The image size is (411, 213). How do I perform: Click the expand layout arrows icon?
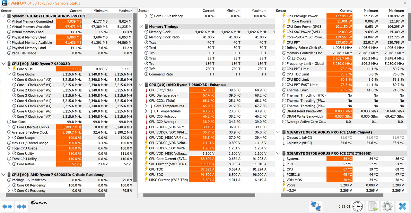click(7, 207)
